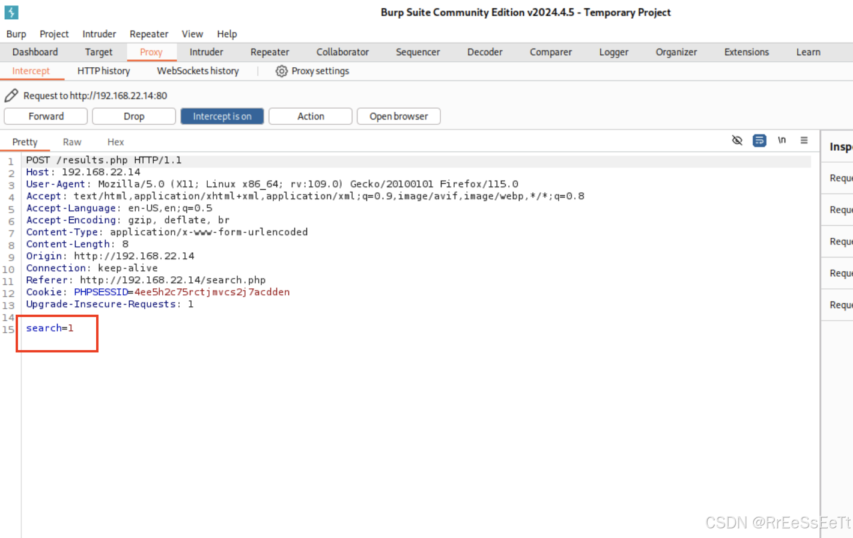Image resolution: width=853 pixels, height=538 pixels.
Task: Open the Comparer tab
Action: 551,52
